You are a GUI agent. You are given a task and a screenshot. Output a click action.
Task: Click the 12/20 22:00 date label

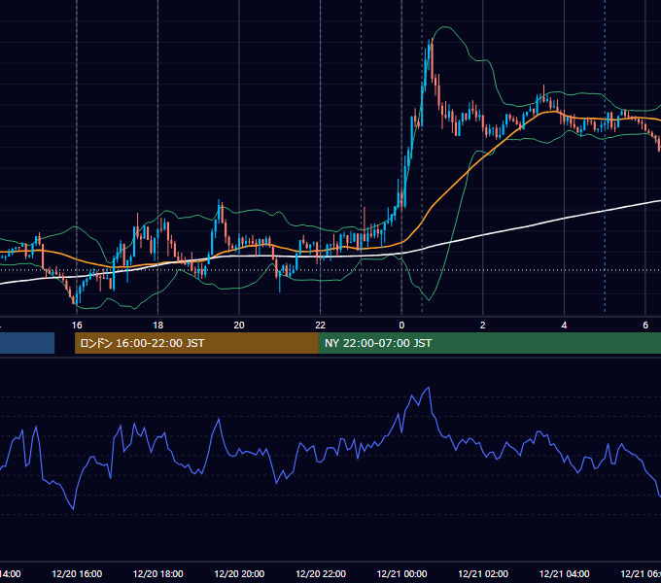321,573
